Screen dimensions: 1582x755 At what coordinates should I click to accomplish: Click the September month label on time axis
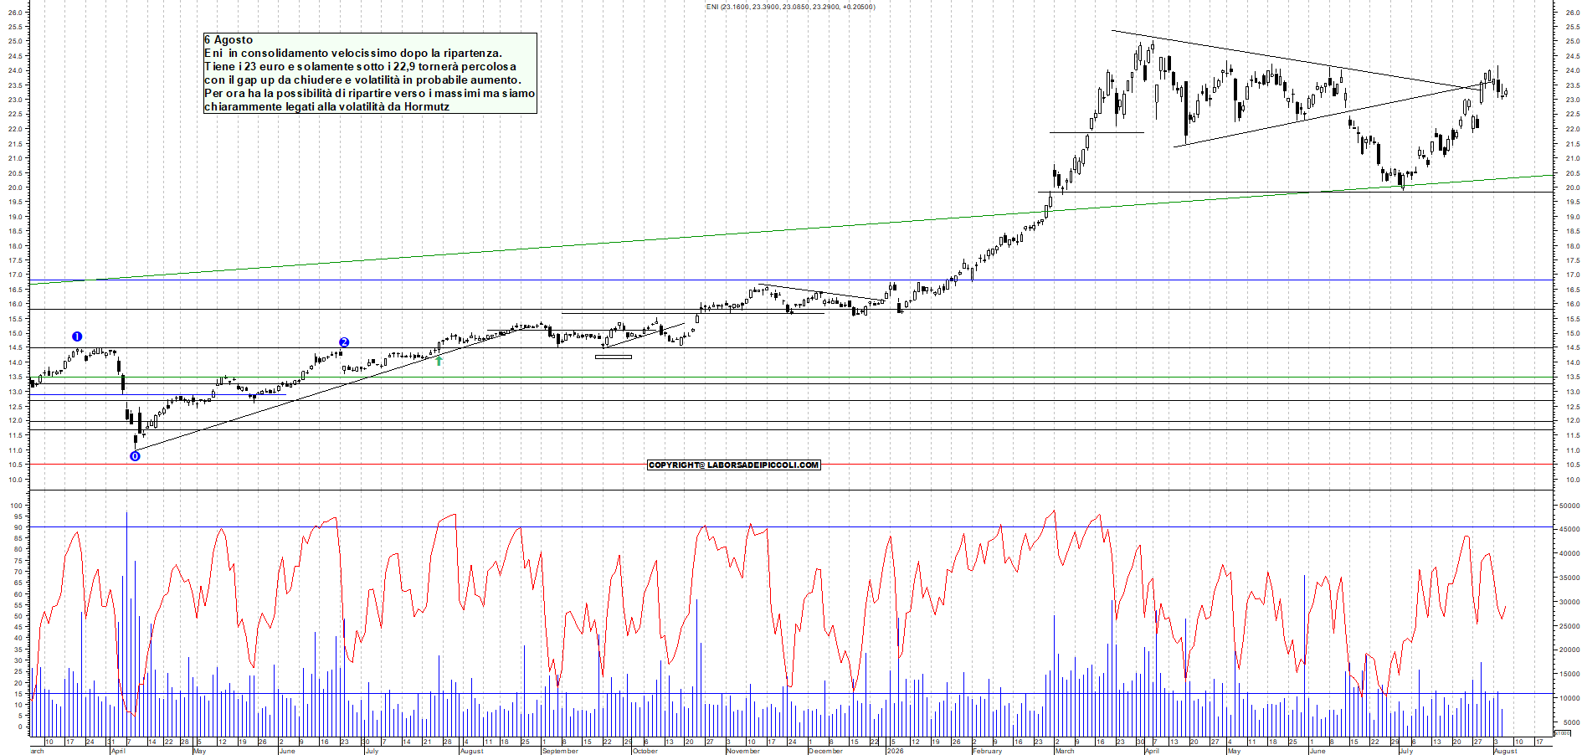(560, 751)
